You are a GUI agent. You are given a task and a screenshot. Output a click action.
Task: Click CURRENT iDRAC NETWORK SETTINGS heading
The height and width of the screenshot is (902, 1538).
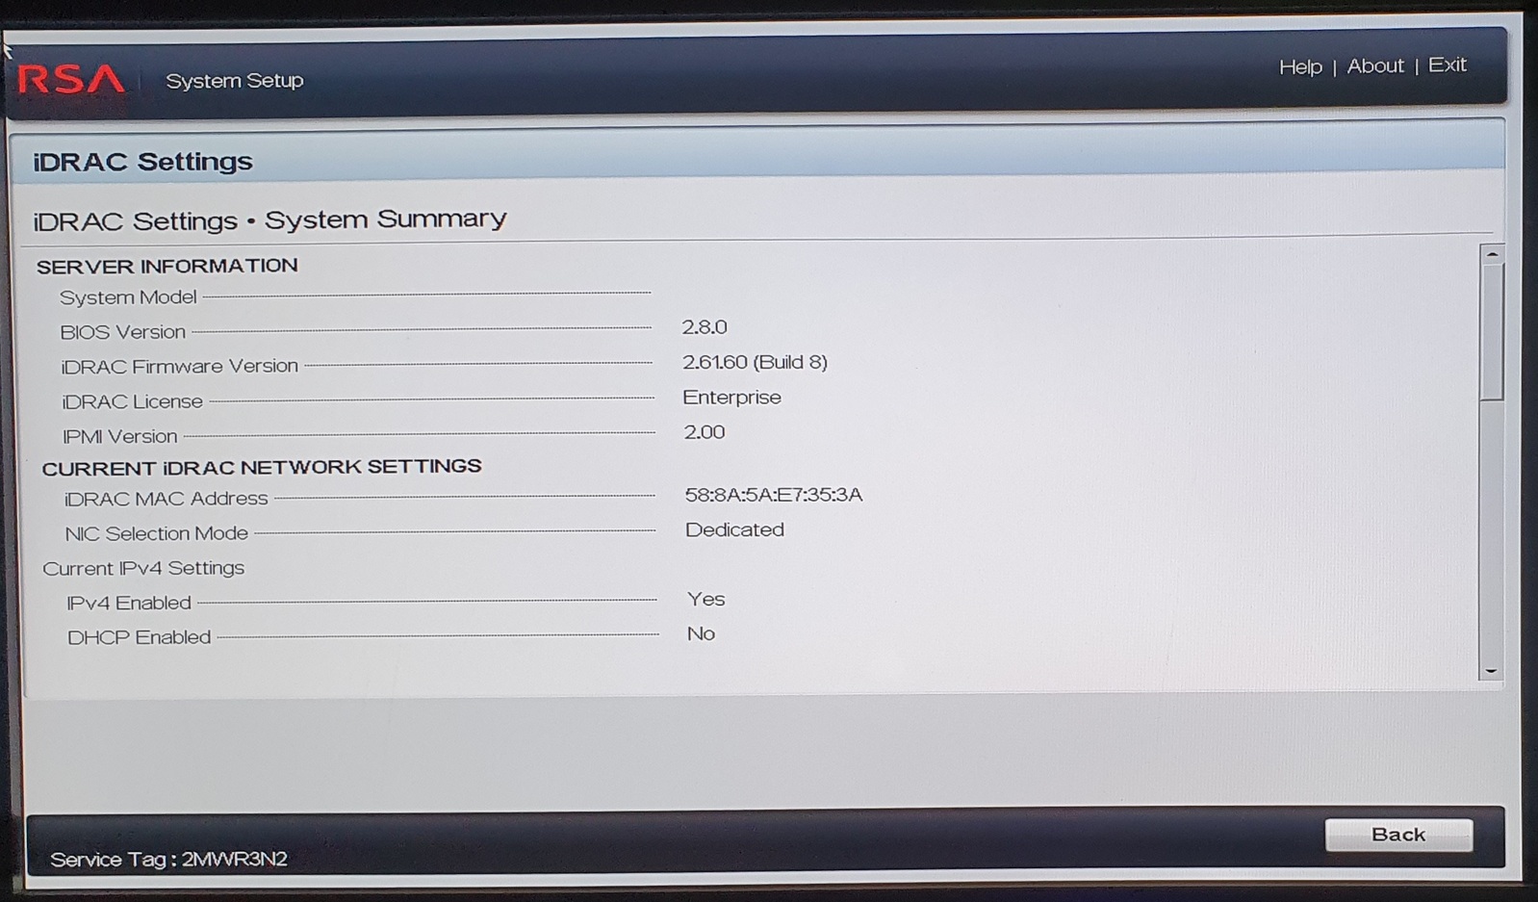[x=262, y=467]
